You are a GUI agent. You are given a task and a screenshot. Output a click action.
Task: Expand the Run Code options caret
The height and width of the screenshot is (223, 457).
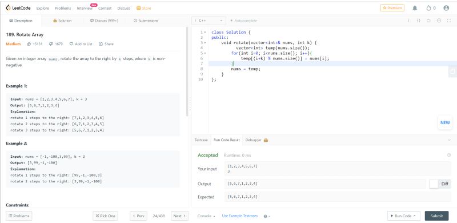415,216
